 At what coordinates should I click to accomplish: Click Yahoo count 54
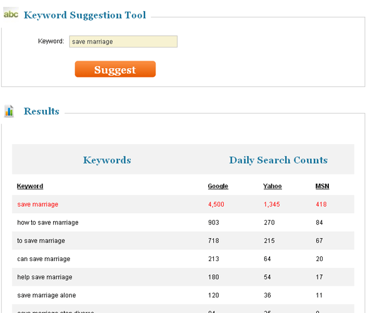(x=268, y=277)
